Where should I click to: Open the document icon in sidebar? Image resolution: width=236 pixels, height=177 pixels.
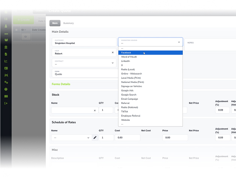pyautogui.click(x=6, y=54)
